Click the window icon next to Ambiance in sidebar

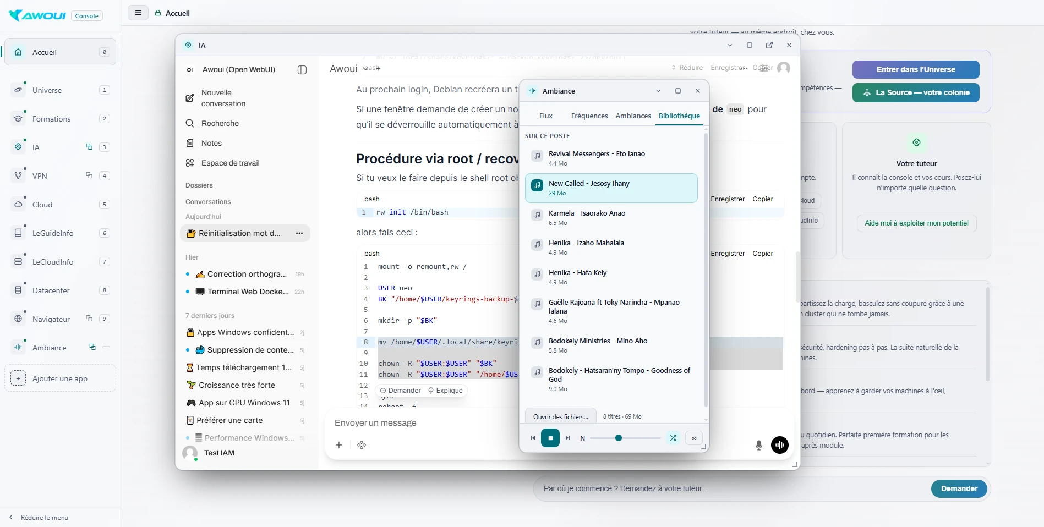pyautogui.click(x=92, y=347)
